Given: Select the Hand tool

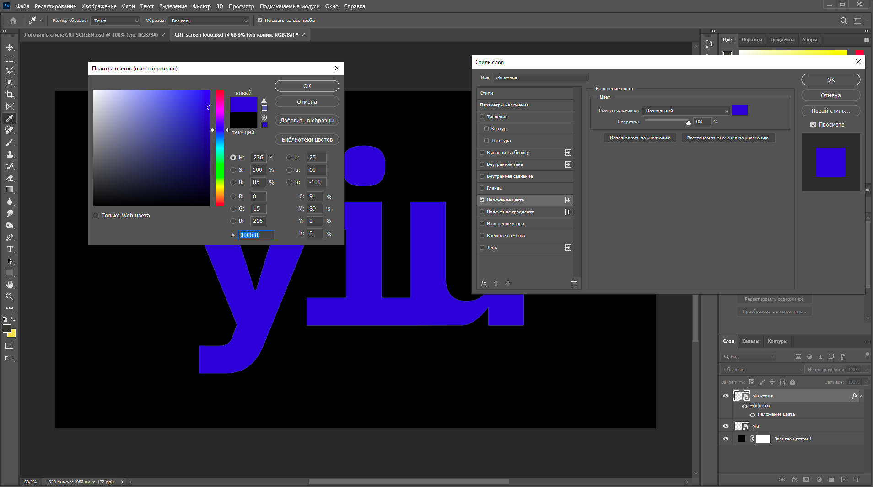Looking at the screenshot, I should point(10,285).
